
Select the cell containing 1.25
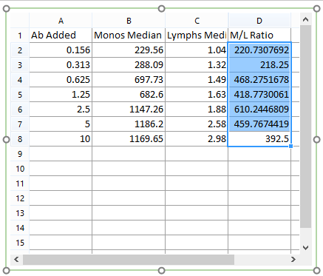pyautogui.click(x=61, y=95)
